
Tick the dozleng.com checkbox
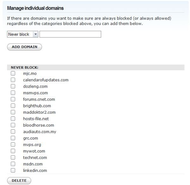pyautogui.click(x=13, y=86)
